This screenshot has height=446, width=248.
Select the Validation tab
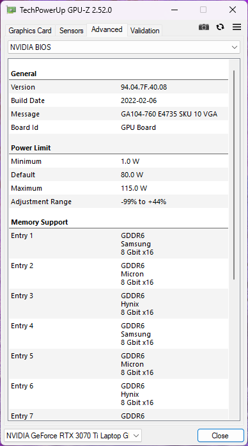[145, 31]
